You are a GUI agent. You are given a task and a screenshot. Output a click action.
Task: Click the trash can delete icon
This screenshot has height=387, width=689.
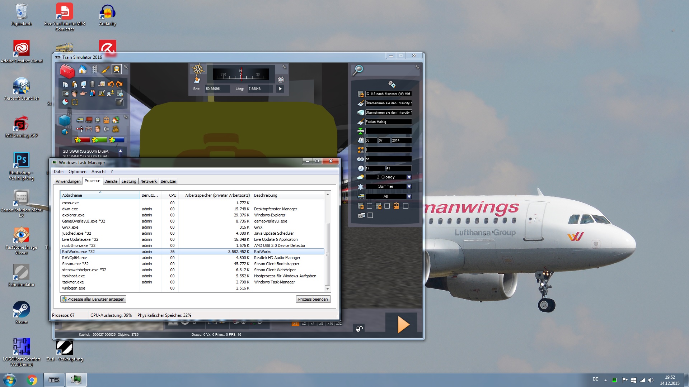[92, 84]
